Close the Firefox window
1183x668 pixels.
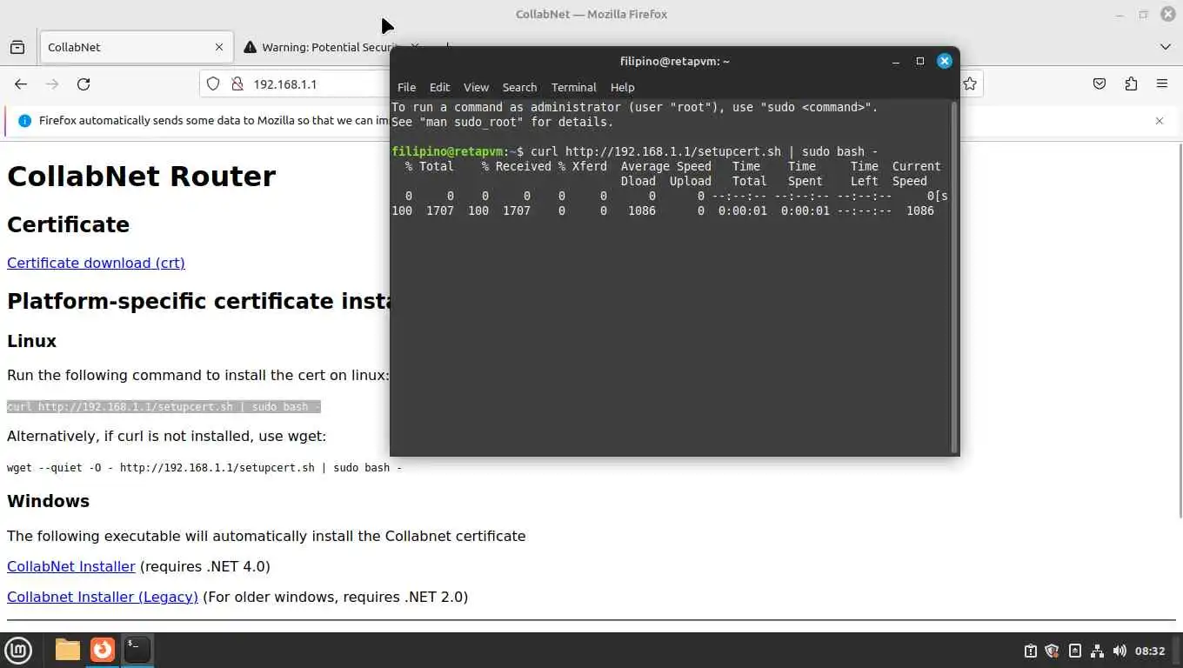click(1167, 14)
